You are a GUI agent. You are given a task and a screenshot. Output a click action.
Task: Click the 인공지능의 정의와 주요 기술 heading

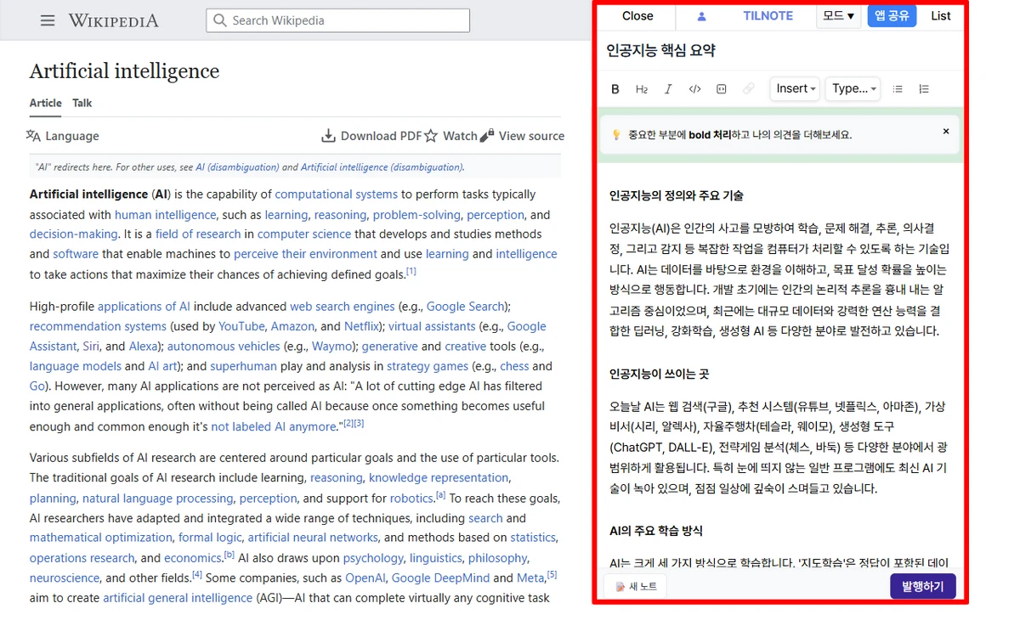point(677,196)
